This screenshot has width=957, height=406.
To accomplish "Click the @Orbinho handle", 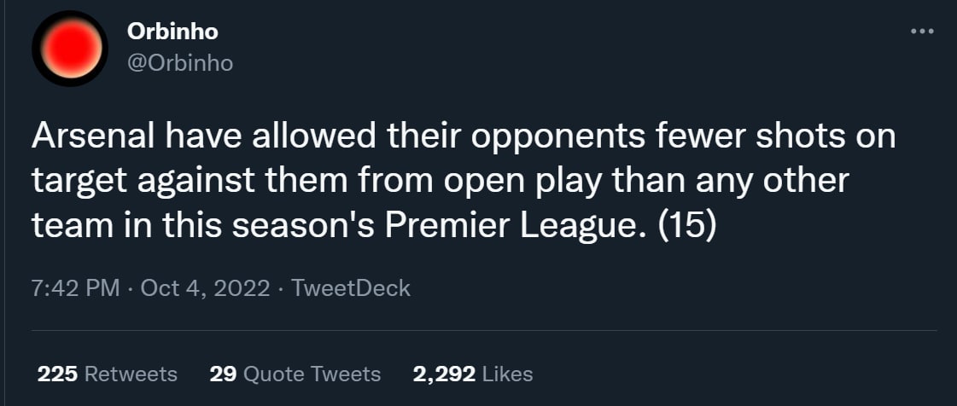I will pyautogui.click(x=179, y=63).
